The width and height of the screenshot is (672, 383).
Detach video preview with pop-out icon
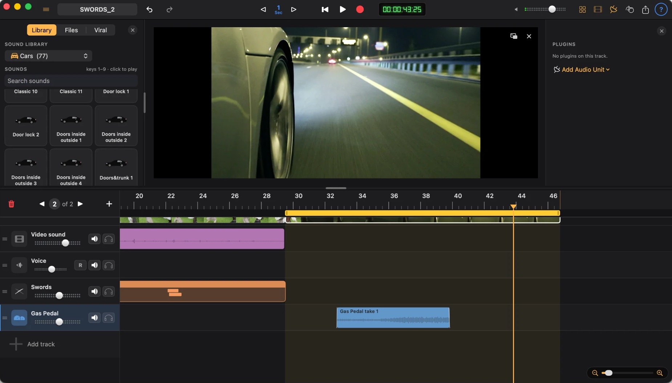(x=514, y=36)
